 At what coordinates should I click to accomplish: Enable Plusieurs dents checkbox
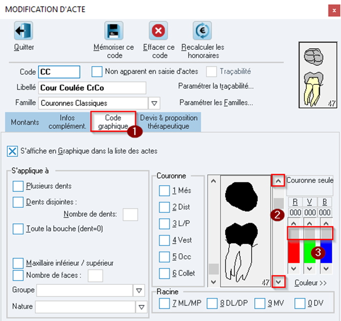click(x=18, y=186)
